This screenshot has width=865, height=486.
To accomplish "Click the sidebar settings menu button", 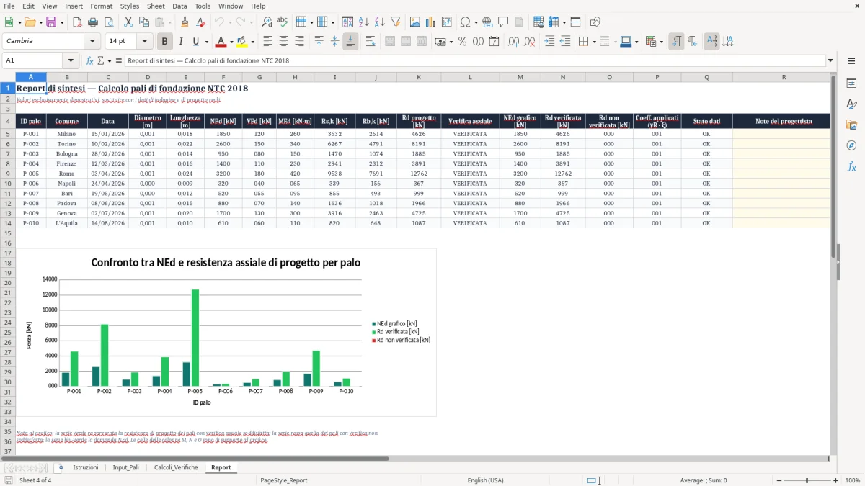I will click(x=851, y=62).
